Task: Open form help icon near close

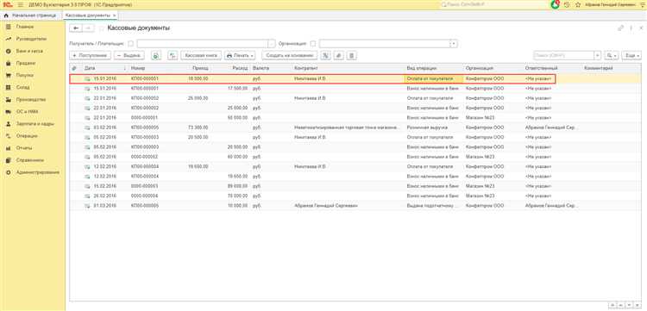Action: click(631, 28)
